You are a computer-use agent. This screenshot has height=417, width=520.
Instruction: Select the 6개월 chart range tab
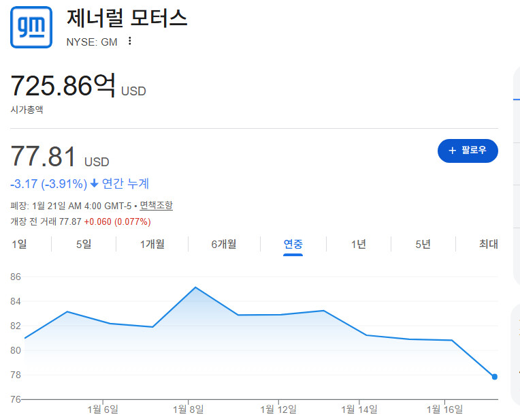pyautogui.click(x=224, y=245)
